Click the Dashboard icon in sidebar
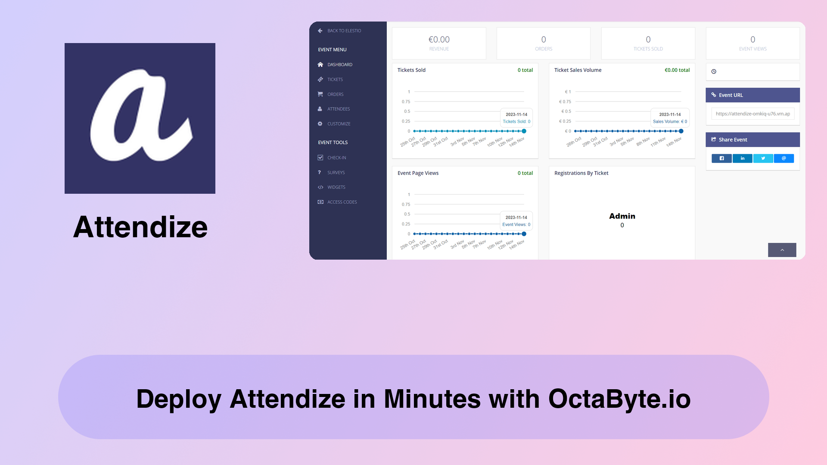827x465 pixels. [320, 64]
